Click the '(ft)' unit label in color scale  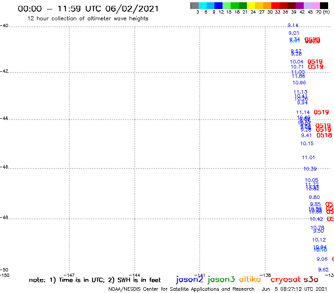(x=326, y=12)
